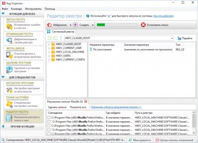Open the Инструменты menu
Viewport: 198px width, 143px height.
(33, 9)
